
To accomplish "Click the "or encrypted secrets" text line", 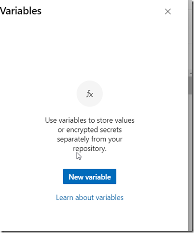I will [90, 129].
